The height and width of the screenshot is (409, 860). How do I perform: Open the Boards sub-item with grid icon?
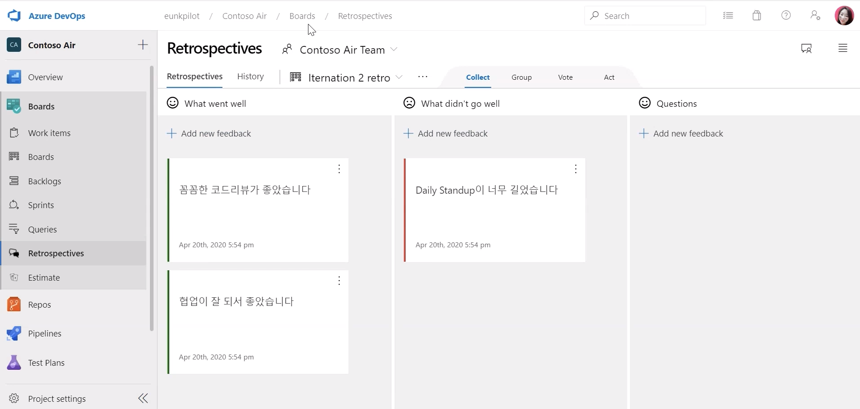74,157
